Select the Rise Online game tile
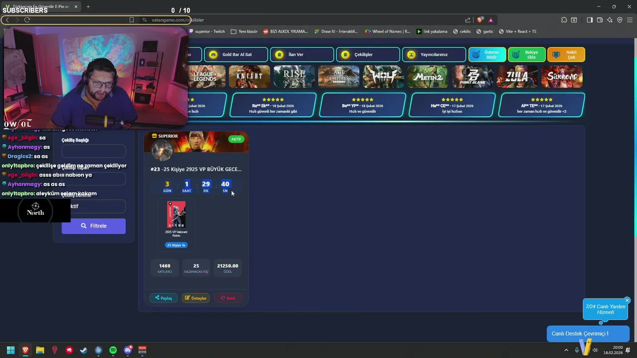The height and width of the screenshot is (358, 637). [294, 77]
